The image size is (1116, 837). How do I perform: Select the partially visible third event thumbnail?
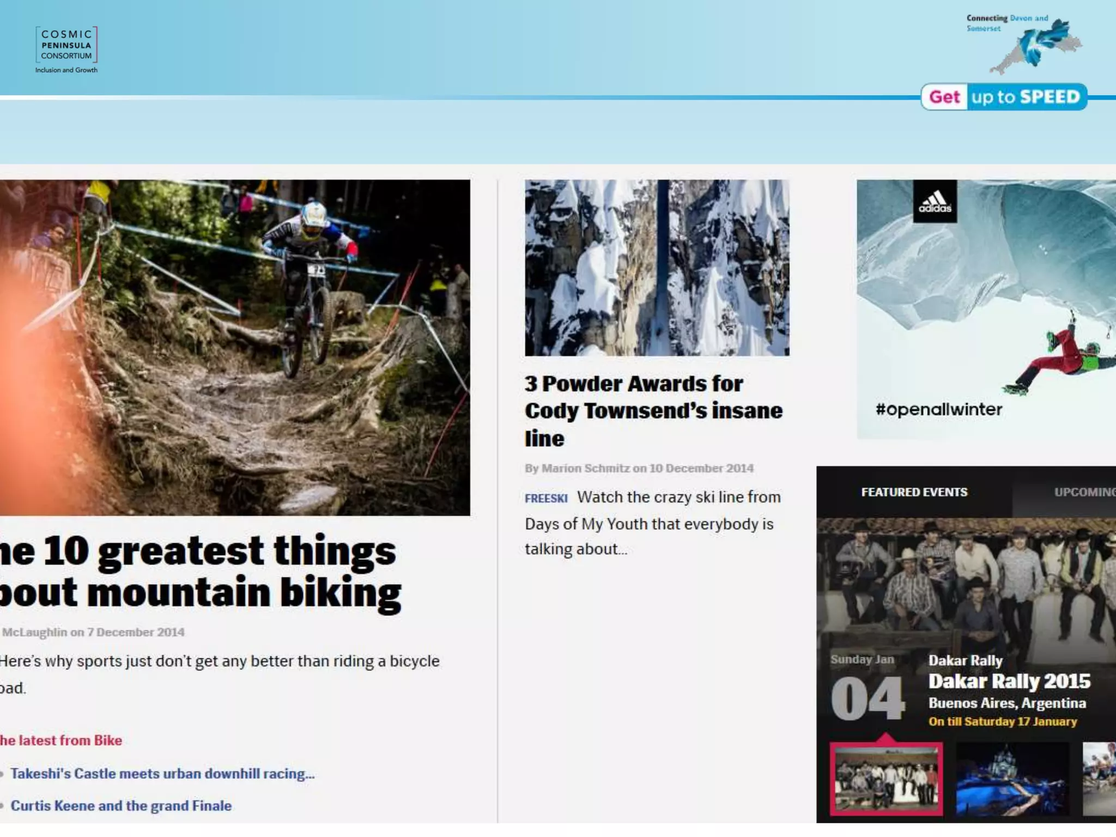coord(1100,779)
